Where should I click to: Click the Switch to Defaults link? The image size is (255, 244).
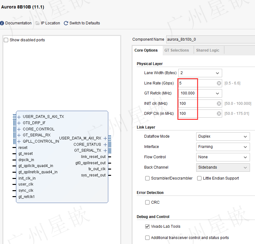(84, 23)
